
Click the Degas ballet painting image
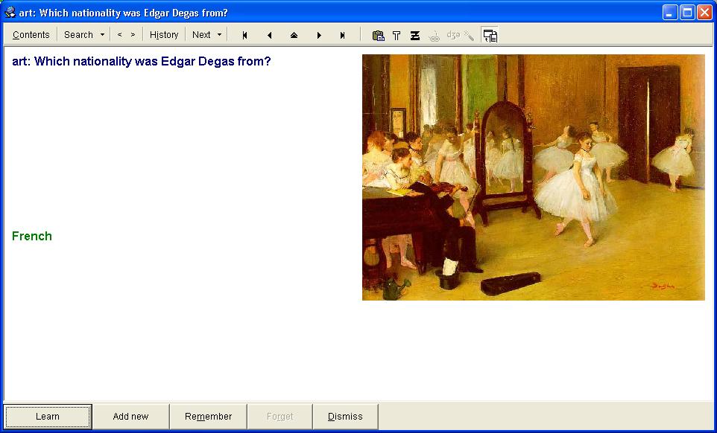click(533, 177)
